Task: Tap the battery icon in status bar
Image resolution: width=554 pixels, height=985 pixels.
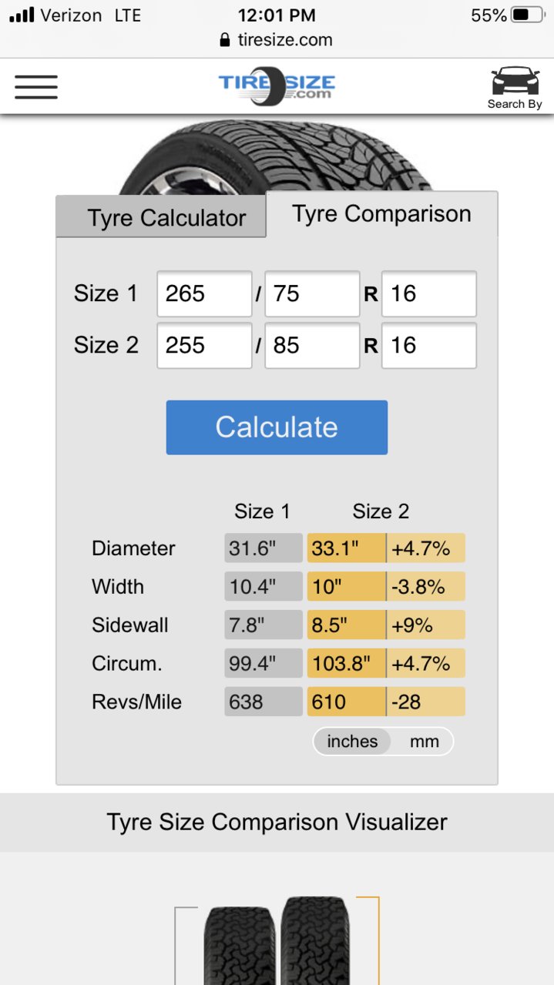Action: 528,15
